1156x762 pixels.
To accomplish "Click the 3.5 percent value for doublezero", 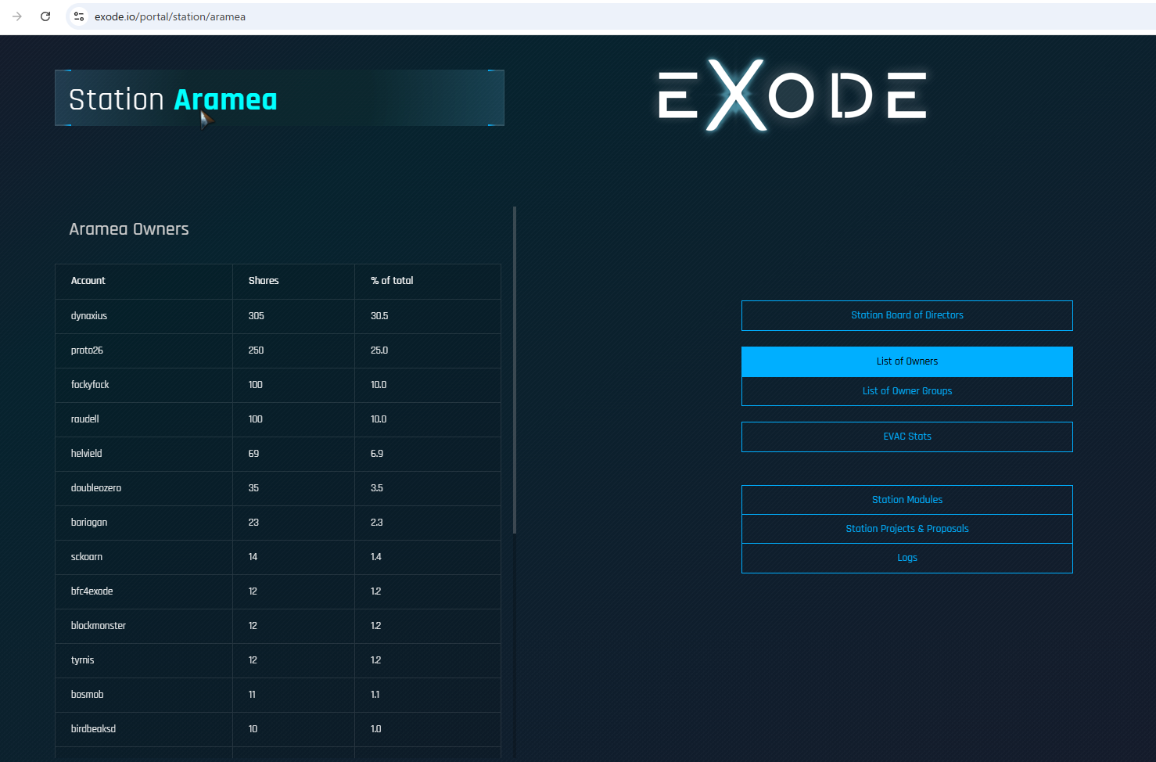I will tap(377, 488).
